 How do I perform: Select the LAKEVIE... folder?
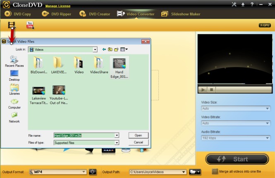59,65
